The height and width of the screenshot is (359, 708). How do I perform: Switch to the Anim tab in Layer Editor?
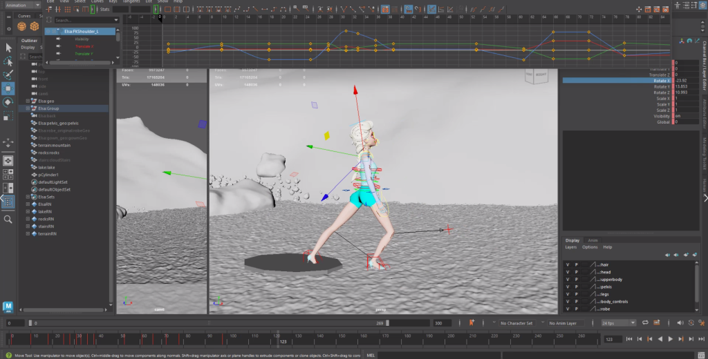pyautogui.click(x=593, y=240)
